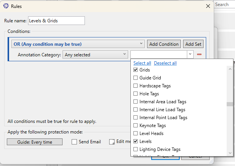Check the Hardscape Tags checkbox
This screenshot has width=235, height=166.
pos(135,86)
